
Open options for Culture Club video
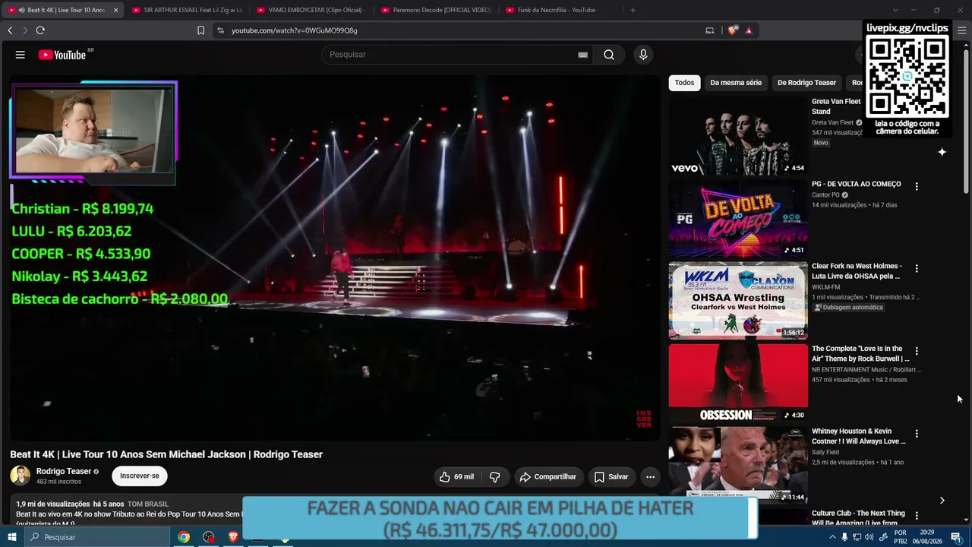coord(917,516)
